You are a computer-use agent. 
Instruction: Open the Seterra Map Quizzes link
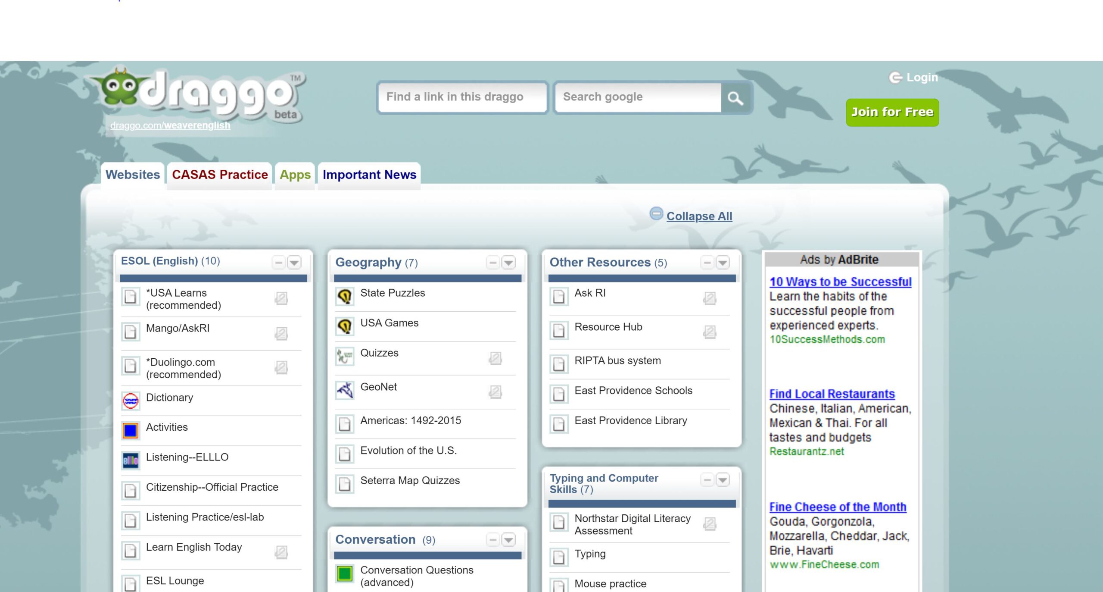point(410,480)
